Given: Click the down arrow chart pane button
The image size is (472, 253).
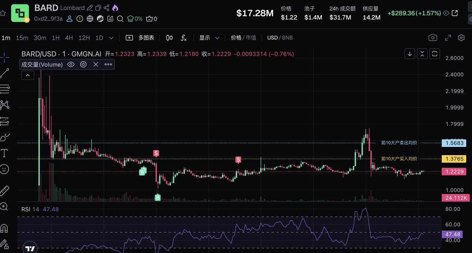Looking at the screenshot, I should pos(409,54).
